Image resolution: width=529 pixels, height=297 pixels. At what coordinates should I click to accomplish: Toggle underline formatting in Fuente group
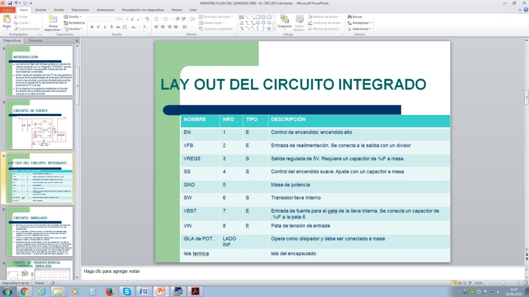point(104,27)
